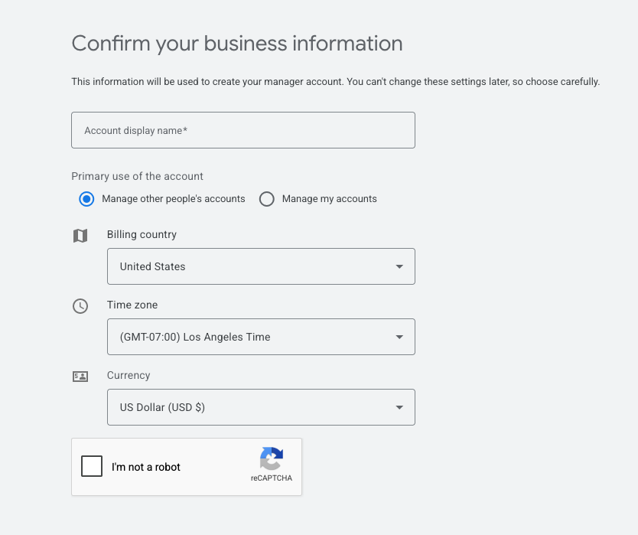Select Manage my accounts radio button
The width and height of the screenshot is (638, 535).
(266, 199)
